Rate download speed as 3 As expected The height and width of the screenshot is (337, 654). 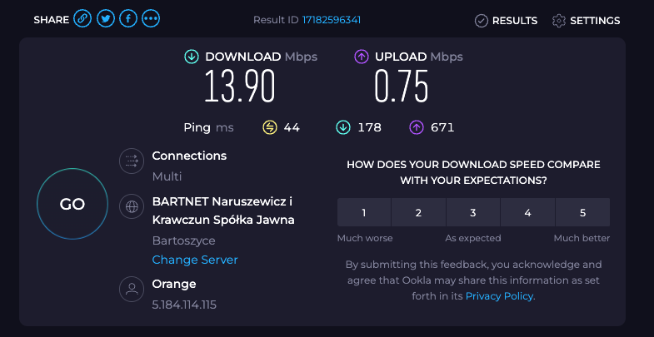[x=473, y=212]
